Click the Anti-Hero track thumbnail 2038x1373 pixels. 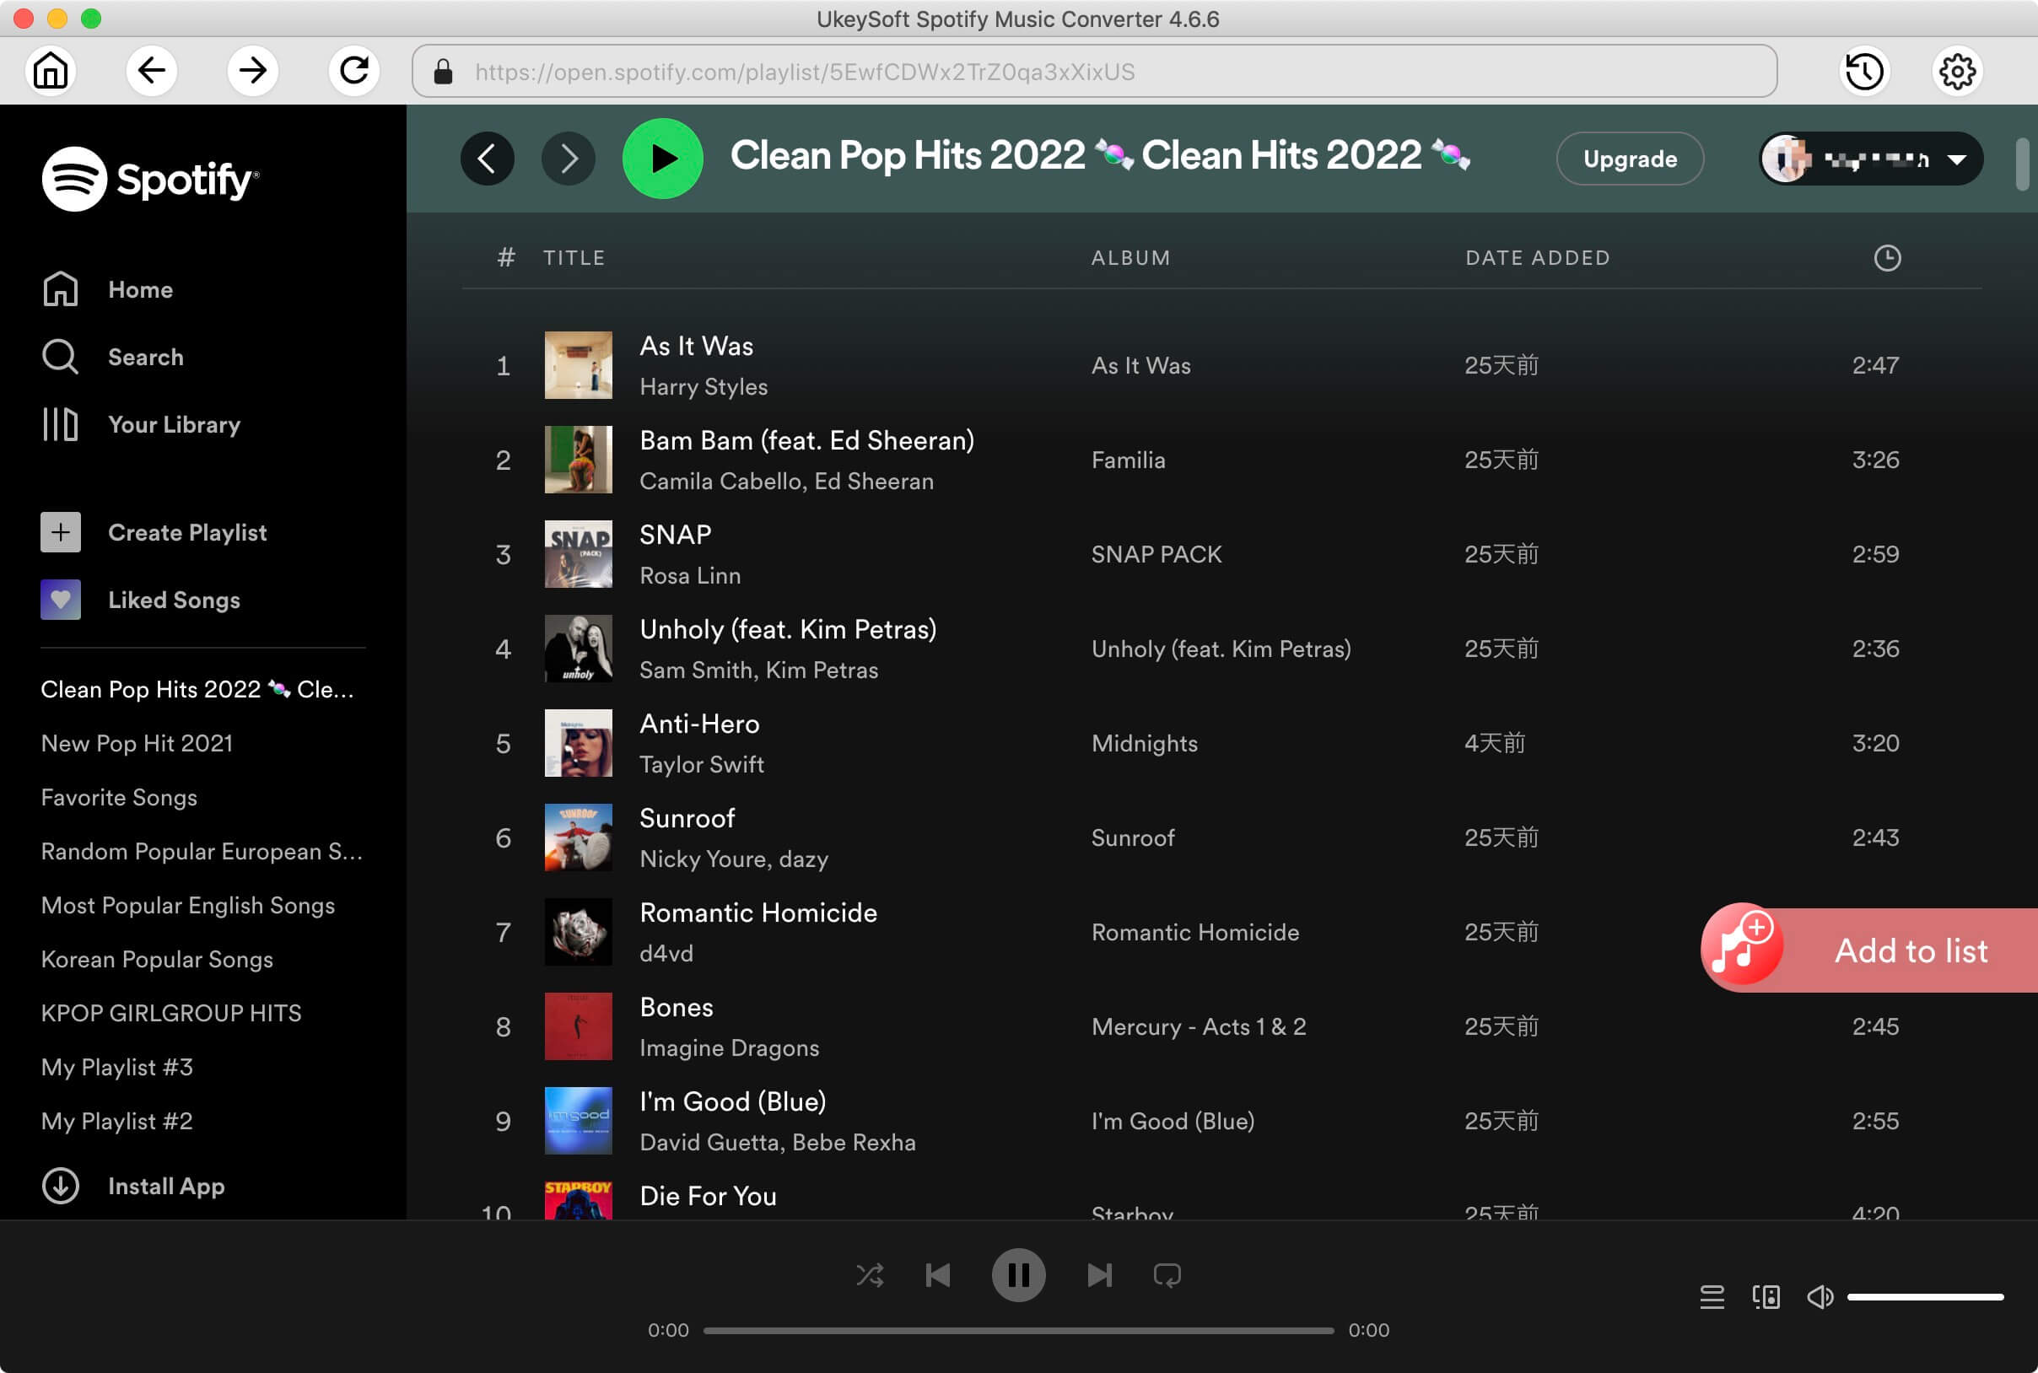click(x=578, y=741)
